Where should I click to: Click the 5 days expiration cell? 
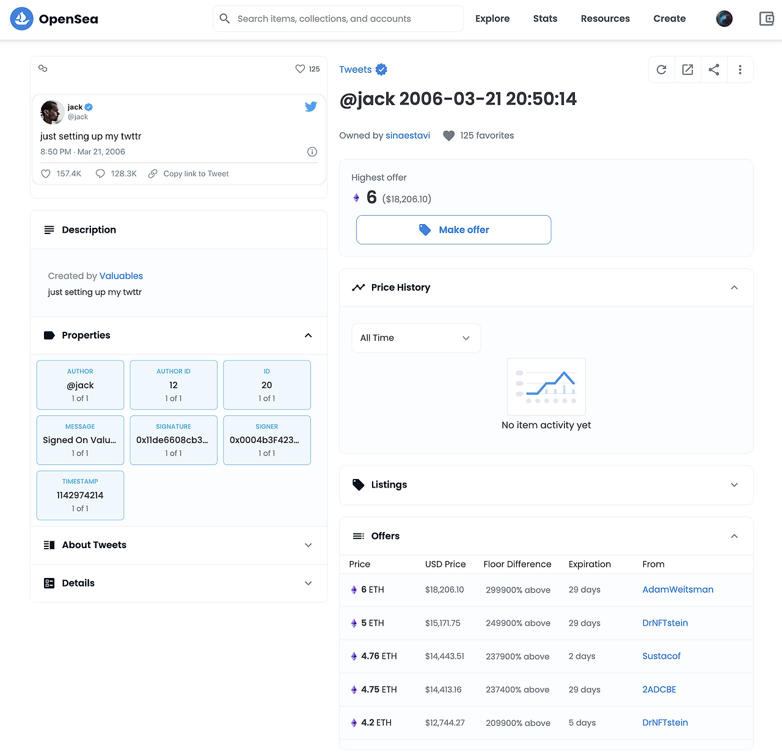(582, 723)
